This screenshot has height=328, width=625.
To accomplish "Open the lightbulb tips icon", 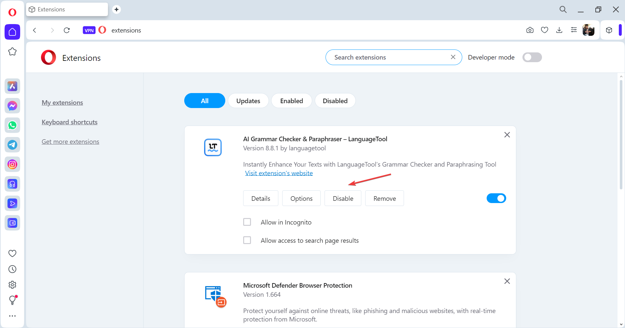I will click(12, 300).
